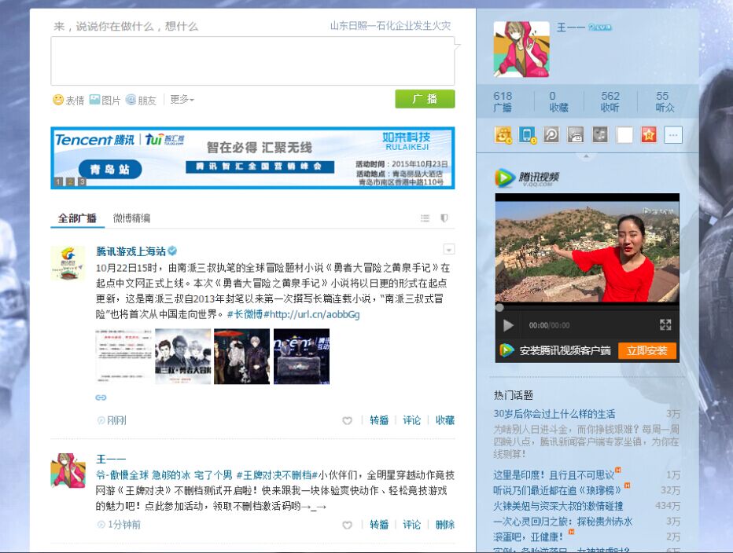The height and width of the screenshot is (553, 733).
Task: Open the #王牌对决不删档# hashtag
Action: pyautogui.click(x=277, y=475)
